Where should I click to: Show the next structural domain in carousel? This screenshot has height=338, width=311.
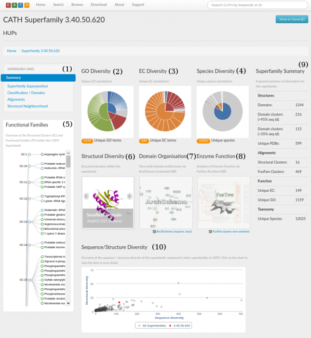point(129,196)
